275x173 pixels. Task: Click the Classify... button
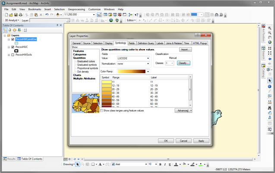[183, 63]
